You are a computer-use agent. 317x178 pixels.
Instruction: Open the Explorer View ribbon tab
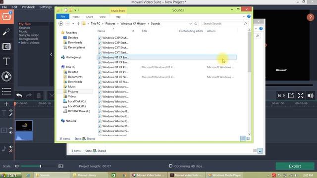tap(103, 17)
